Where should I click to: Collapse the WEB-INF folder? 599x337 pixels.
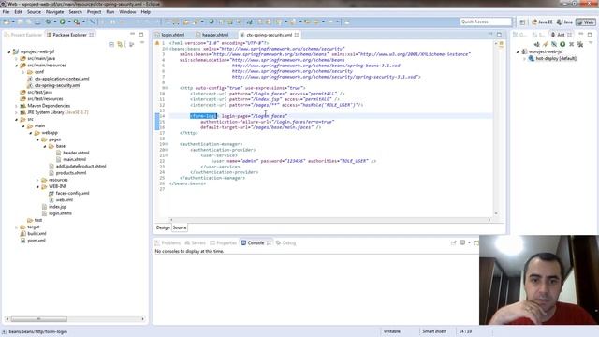pos(37,187)
